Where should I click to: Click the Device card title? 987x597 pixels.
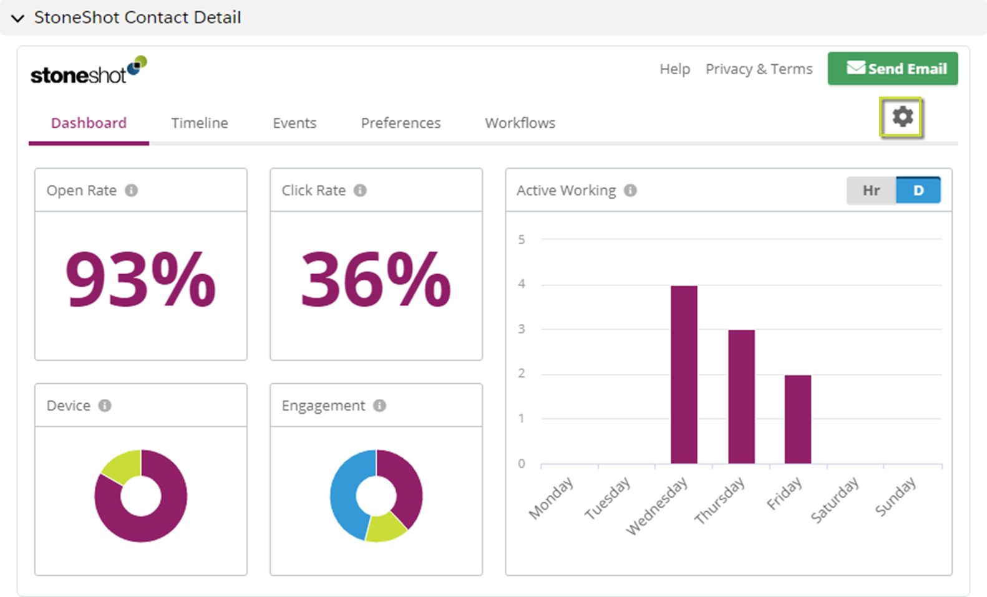tap(69, 405)
